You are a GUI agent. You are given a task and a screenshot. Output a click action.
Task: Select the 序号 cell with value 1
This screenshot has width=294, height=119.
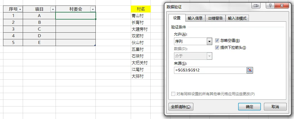tap(13, 16)
